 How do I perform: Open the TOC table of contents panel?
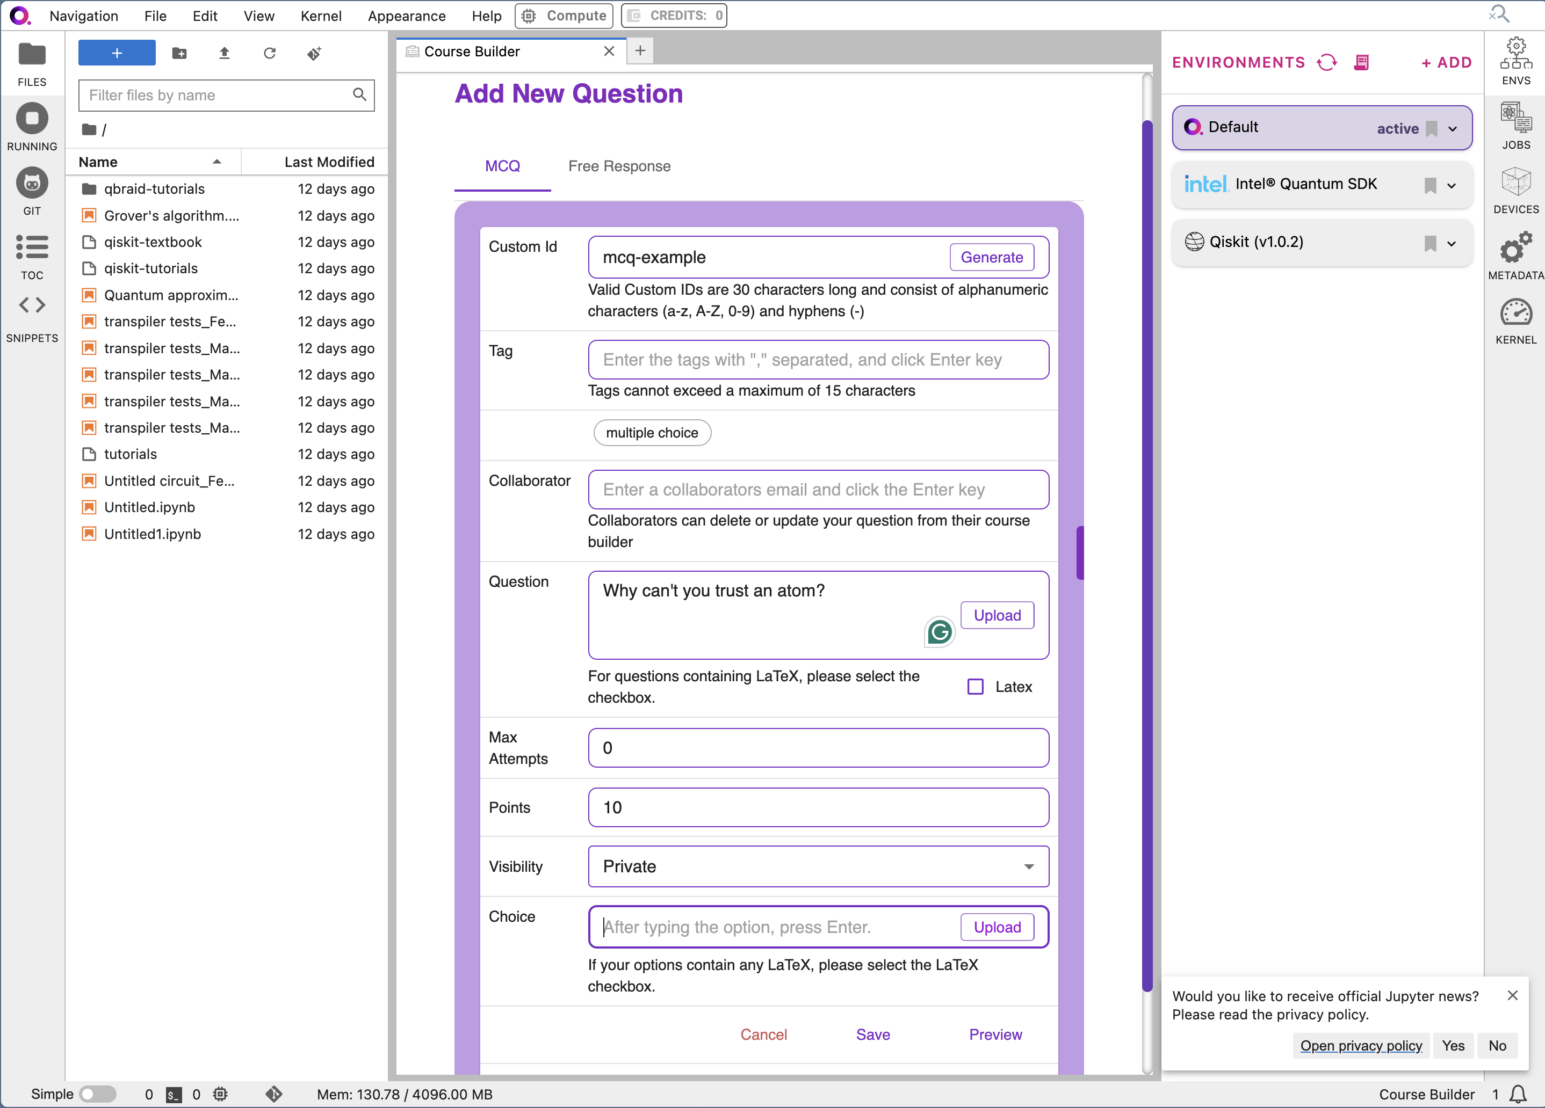[32, 257]
